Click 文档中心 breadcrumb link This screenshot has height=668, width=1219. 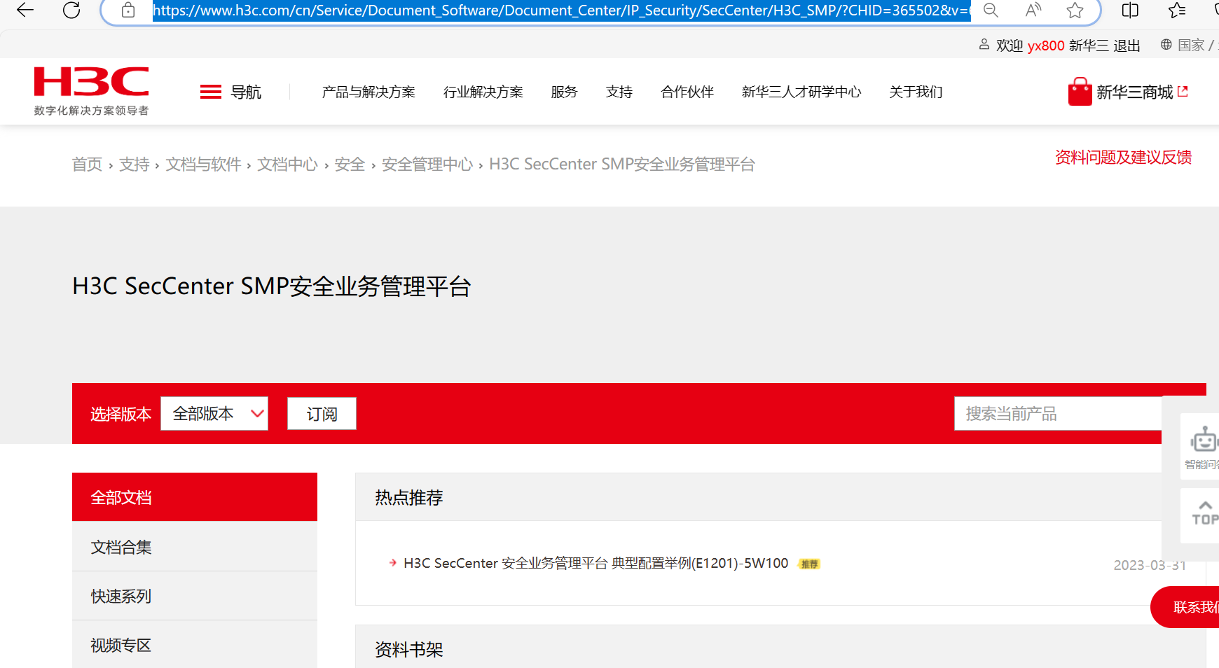pos(287,164)
